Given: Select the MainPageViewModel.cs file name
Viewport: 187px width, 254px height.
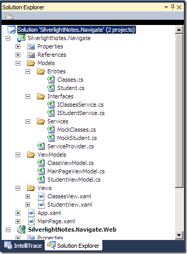Looking at the screenshot, I should coord(76,171).
